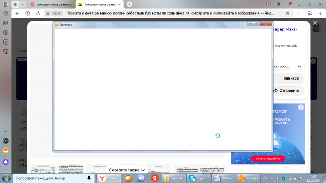Click the microphone icon in the Alice search box
Viewport: 326px width, 183px height.
point(89,178)
